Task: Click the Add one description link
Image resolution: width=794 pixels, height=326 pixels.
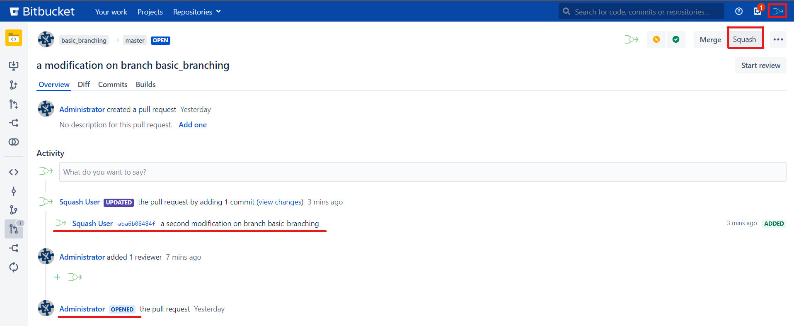Action: click(193, 125)
